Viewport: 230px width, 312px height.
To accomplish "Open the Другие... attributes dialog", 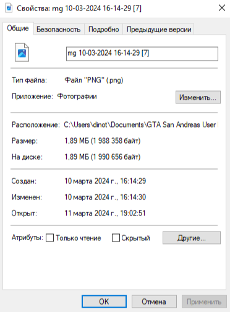I will tap(192, 238).
